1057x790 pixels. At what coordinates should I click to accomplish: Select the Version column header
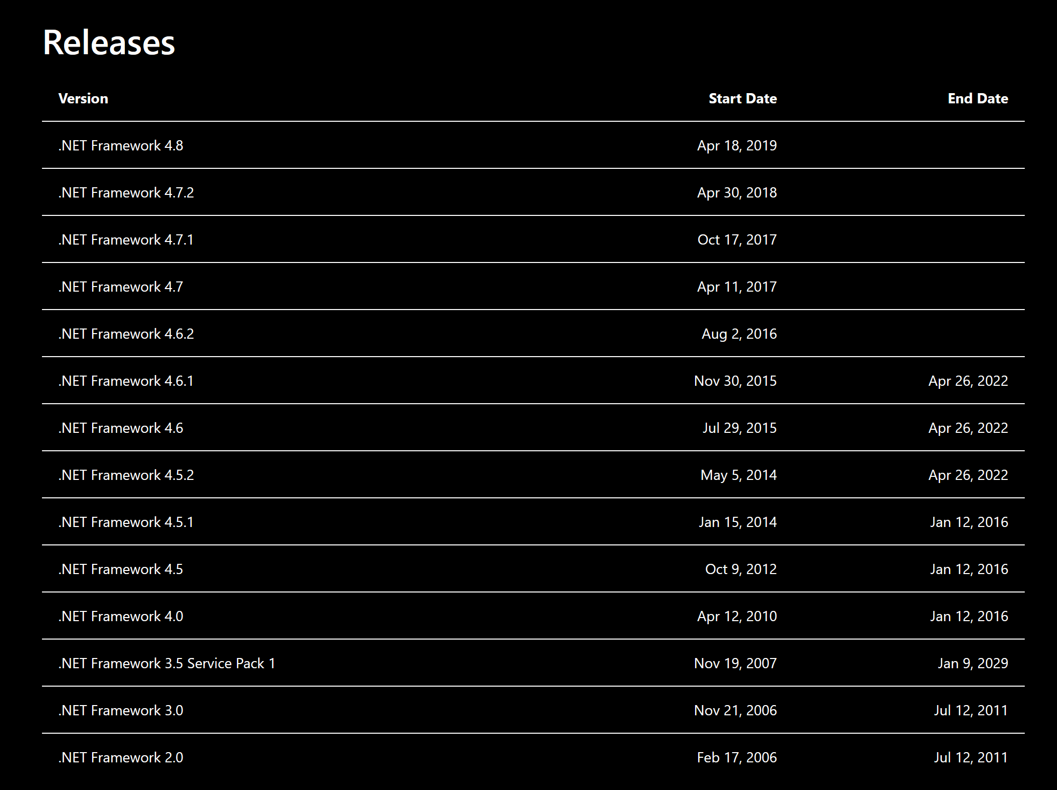coord(83,98)
